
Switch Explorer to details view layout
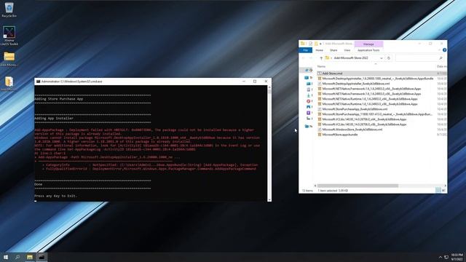click(x=438, y=190)
